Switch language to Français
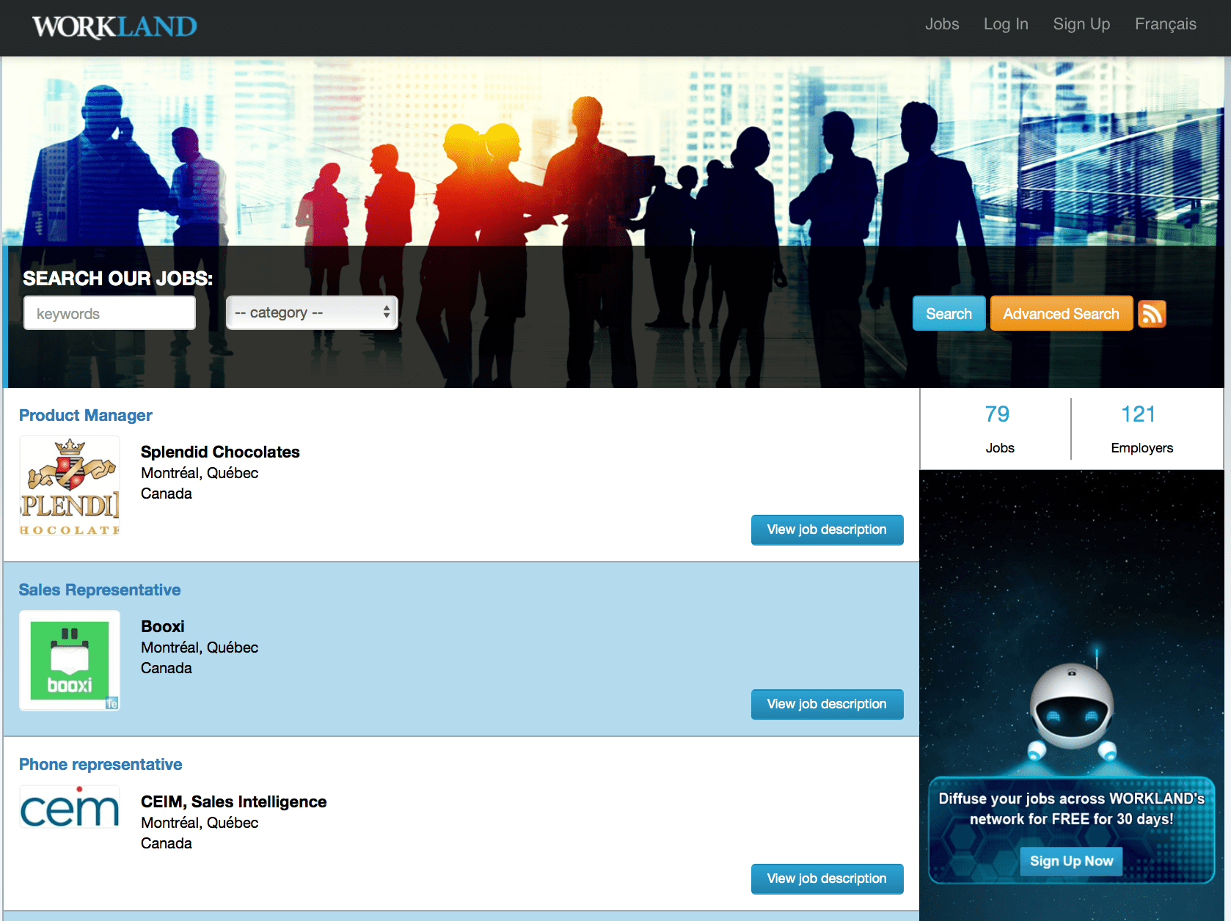This screenshot has height=921, width=1231. click(1165, 24)
